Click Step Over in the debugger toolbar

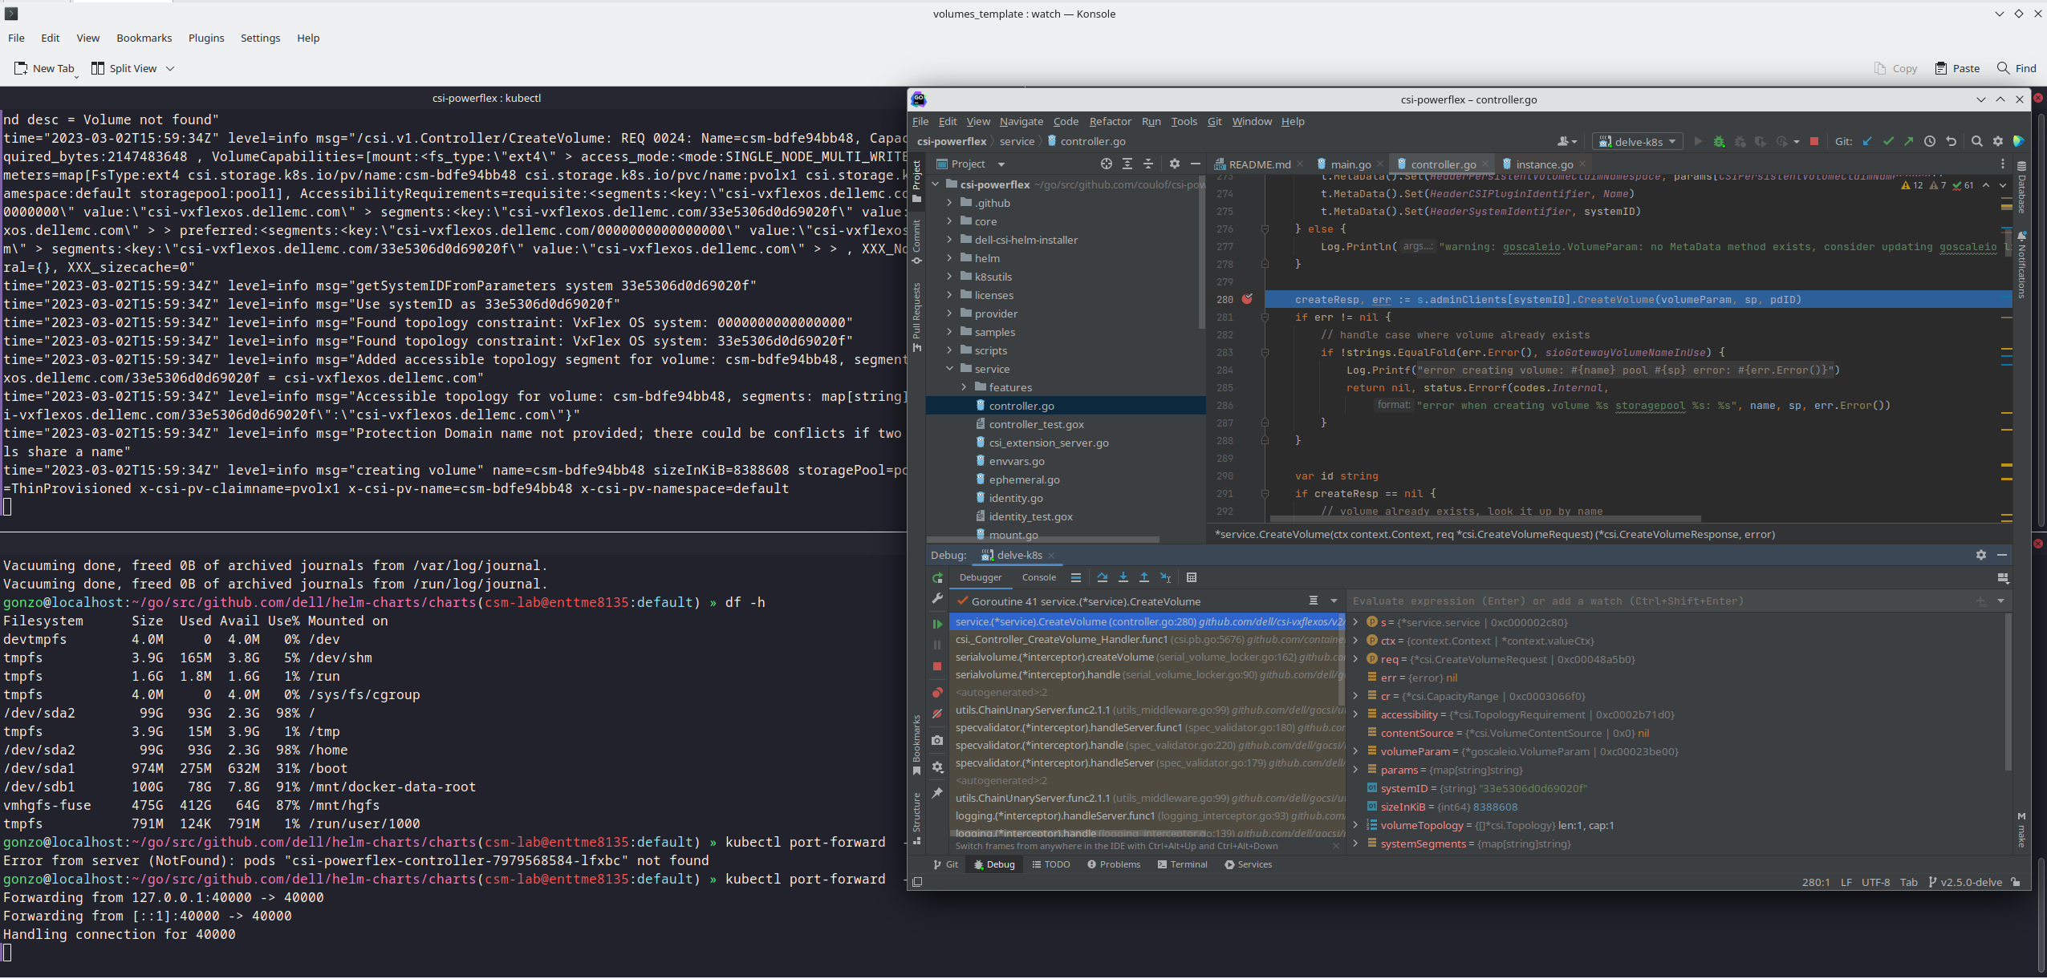(x=1102, y=577)
